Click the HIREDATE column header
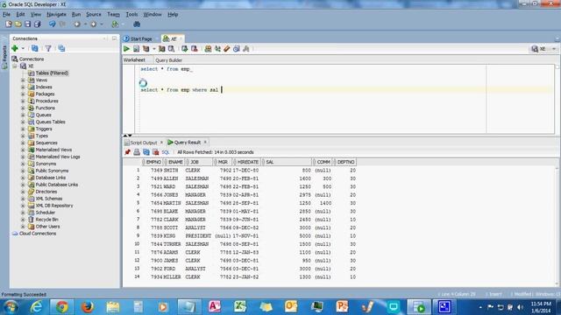This screenshot has height=315, width=561. point(247,162)
